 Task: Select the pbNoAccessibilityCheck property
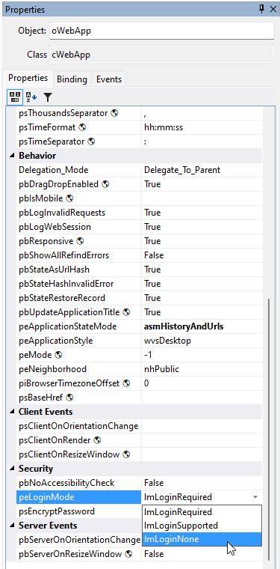coord(66,483)
